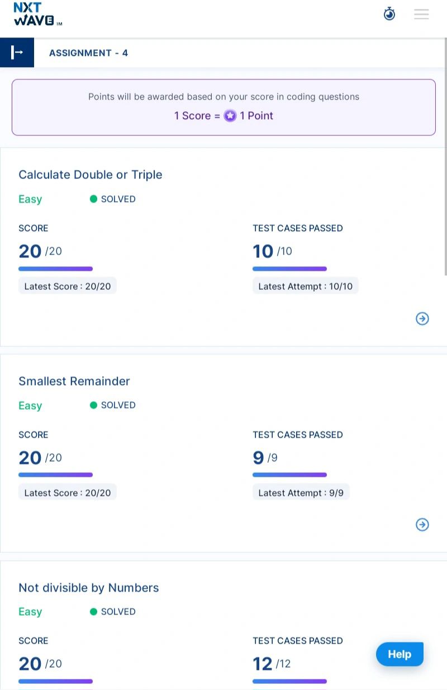447x690 pixels.
Task: Click test cases progress bar of Smallest Remainder
Action: (x=289, y=475)
